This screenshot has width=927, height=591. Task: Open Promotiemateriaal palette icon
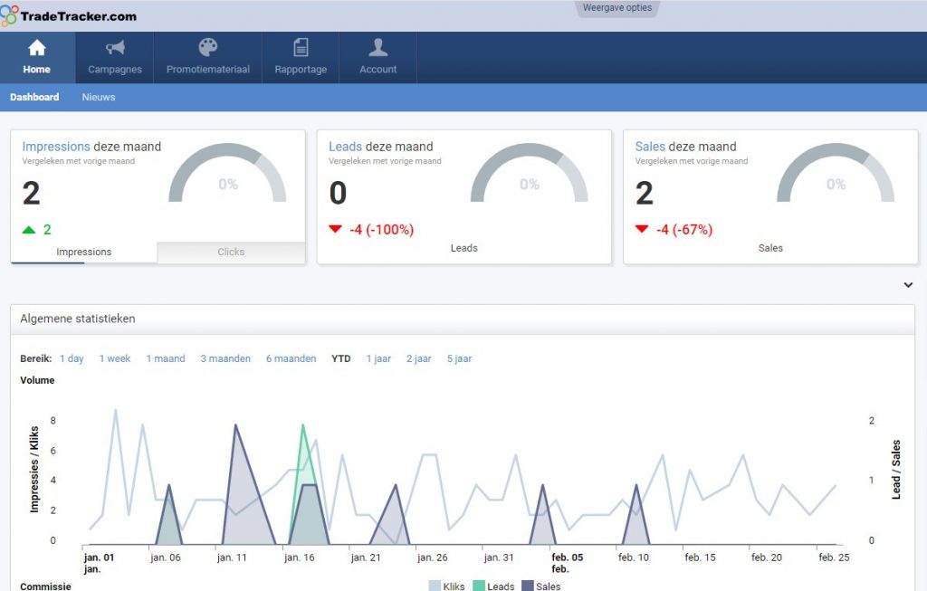[208, 48]
